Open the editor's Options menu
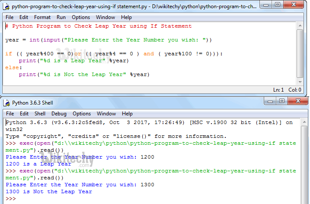This screenshot has height=204, width=310. point(81,17)
